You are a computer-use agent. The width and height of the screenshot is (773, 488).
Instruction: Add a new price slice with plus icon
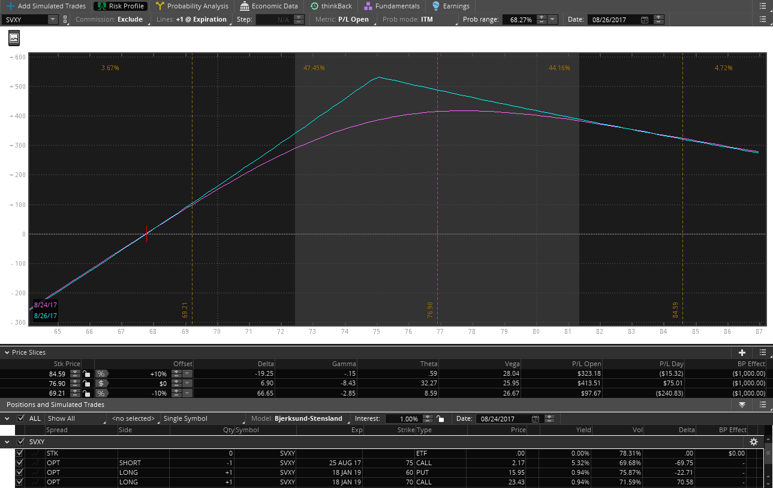742,352
